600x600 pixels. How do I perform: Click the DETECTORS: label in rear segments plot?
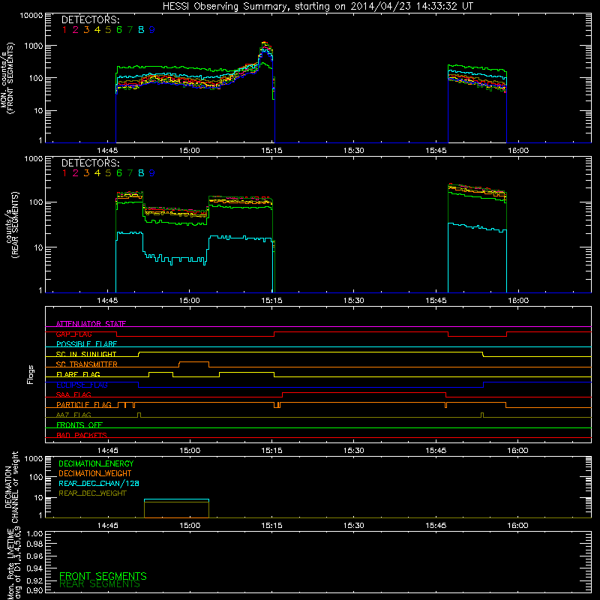[90, 163]
